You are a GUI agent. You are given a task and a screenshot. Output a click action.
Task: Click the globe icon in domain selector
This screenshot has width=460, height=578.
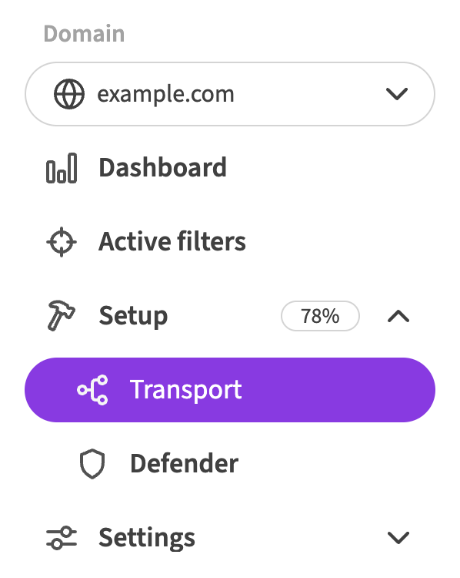68,94
